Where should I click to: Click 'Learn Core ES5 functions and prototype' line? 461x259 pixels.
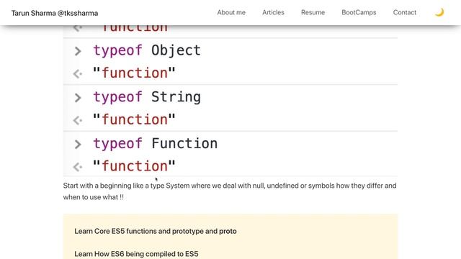(x=156, y=232)
